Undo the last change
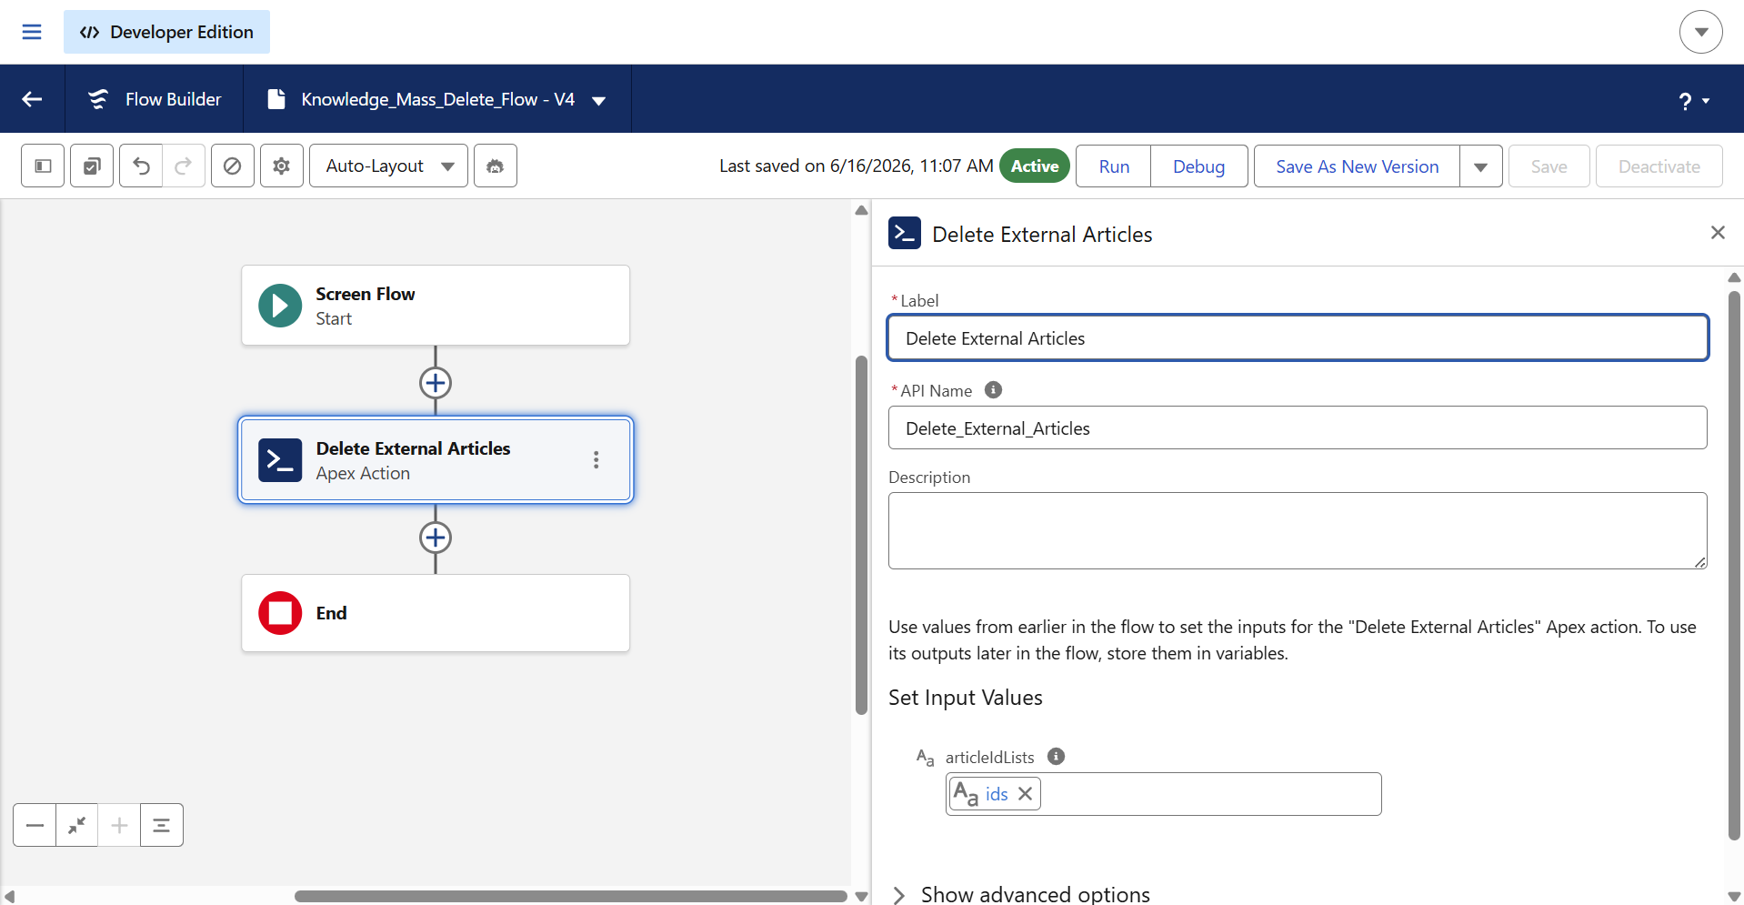This screenshot has height=905, width=1744. (x=141, y=166)
